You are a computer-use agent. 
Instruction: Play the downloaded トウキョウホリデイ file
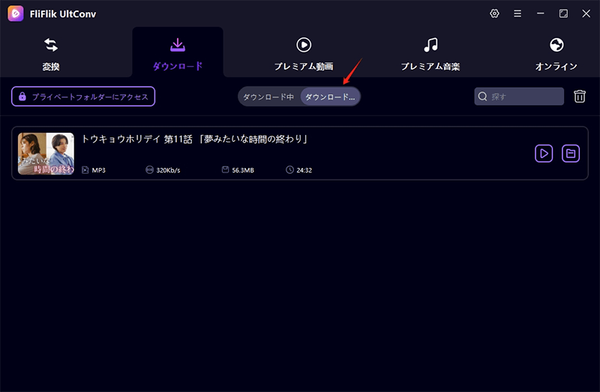coord(544,154)
